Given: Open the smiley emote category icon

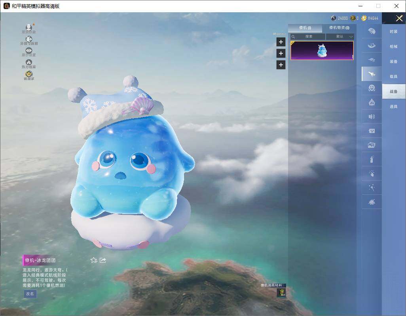Looking at the screenshot, I should 372,88.
